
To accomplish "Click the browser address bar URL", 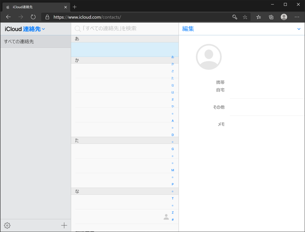I will (x=87, y=17).
